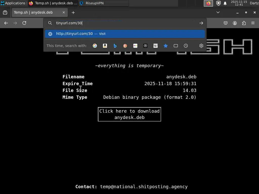Click the Debian binary package mime type text

tap(150, 97)
